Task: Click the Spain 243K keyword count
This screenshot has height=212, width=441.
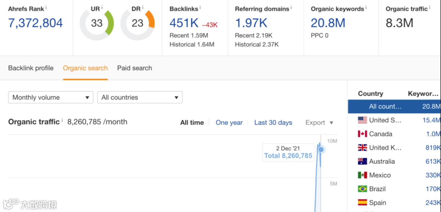Action: pos(433,203)
